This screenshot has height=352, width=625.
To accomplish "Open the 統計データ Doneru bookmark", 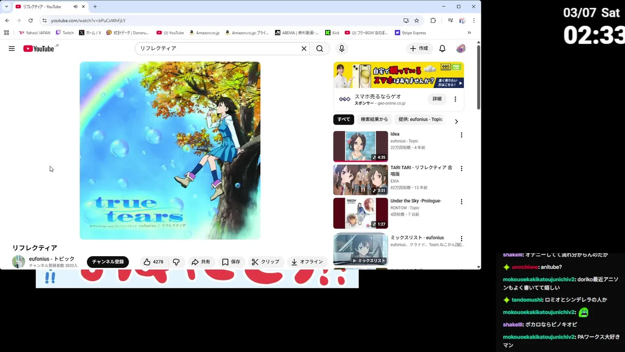I will tap(127, 33).
